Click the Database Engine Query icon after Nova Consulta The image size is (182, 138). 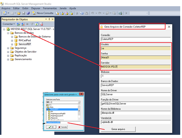point(57,13)
